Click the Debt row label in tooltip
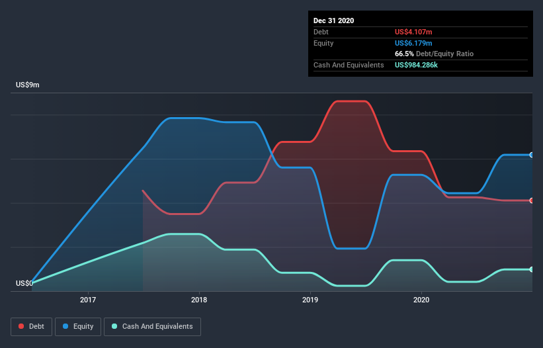 tap(321, 32)
